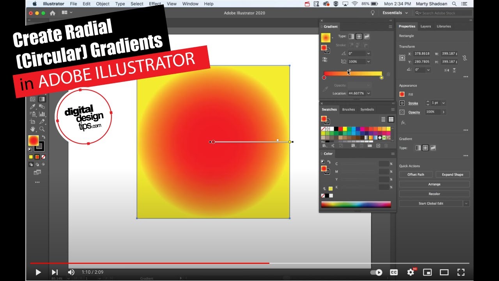Choose Draw Normal mode
Screen dimensions: 499x281
[31, 164]
